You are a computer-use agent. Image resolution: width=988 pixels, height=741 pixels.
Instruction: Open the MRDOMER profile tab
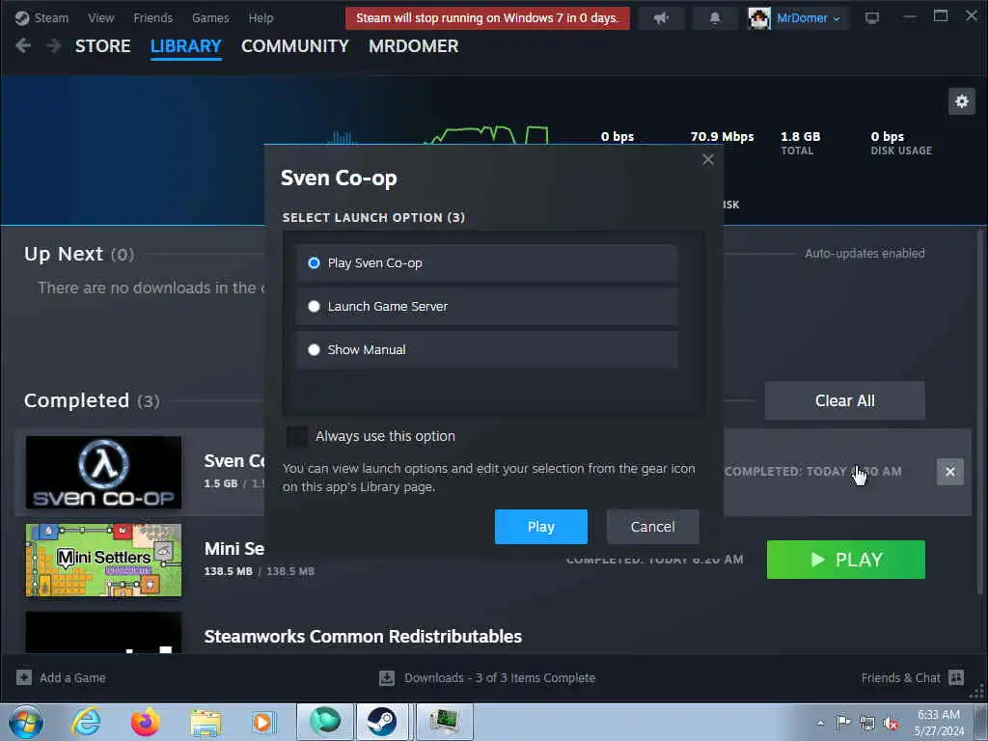[413, 46]
